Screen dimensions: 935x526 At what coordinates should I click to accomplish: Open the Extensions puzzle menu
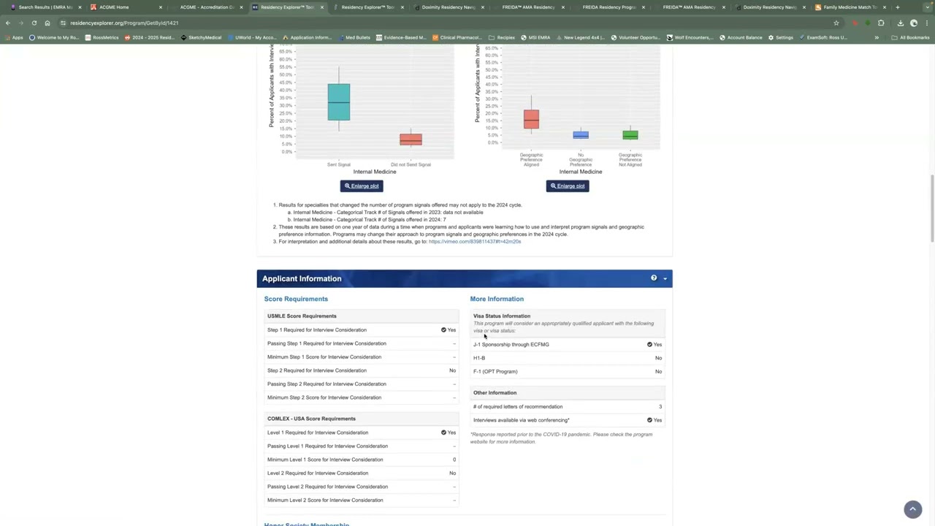coord(881,23)
